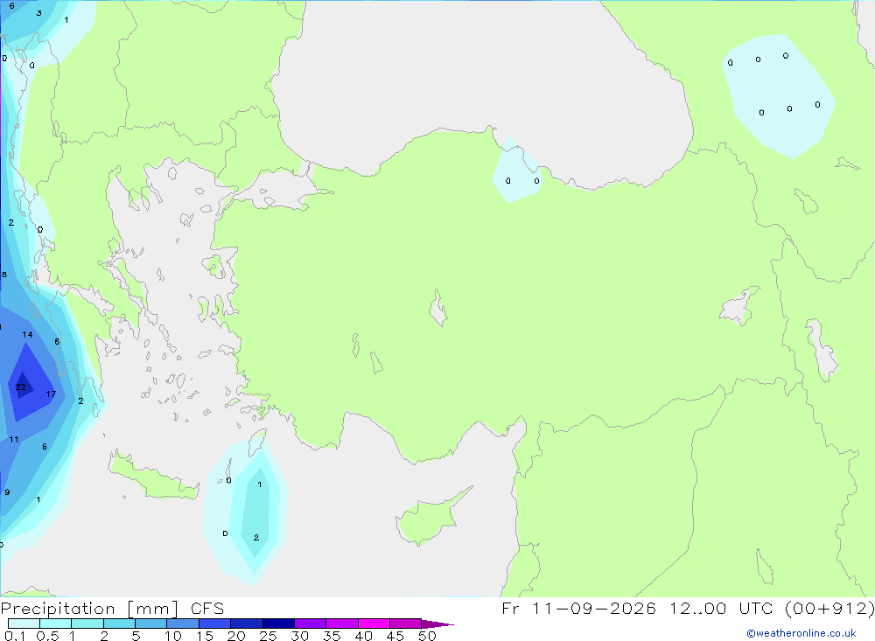Click the legend label '10'
The height and width of the screenshot is (641, 875).
173,636
